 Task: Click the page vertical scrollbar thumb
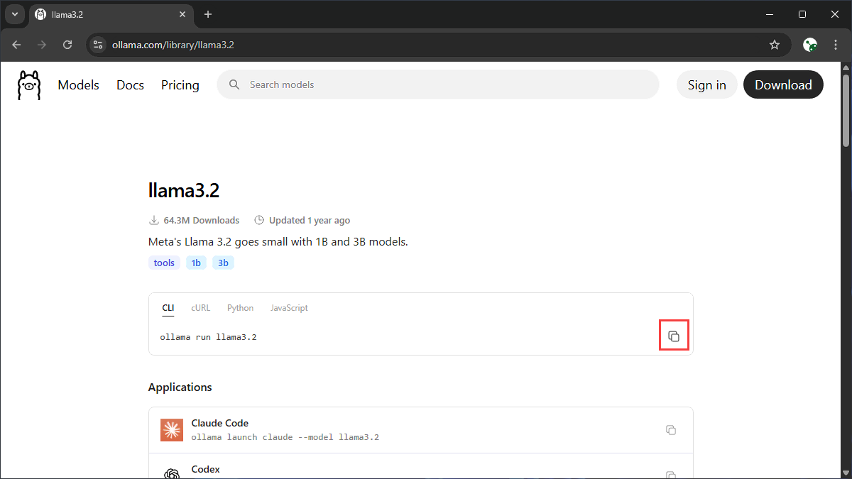(x=846, y=110)
